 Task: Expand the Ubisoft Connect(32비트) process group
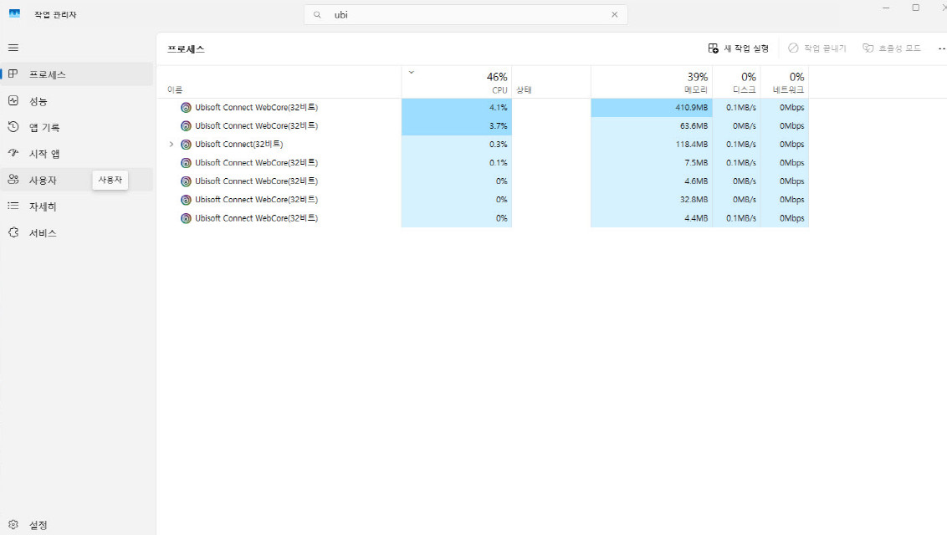pyautogui.click(x=171, y=145)
